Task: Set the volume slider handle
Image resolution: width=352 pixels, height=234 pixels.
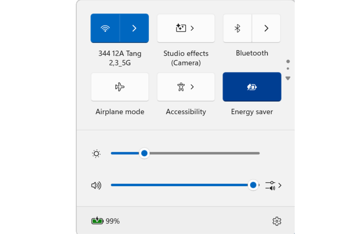Action: click(x=253, y=185)
